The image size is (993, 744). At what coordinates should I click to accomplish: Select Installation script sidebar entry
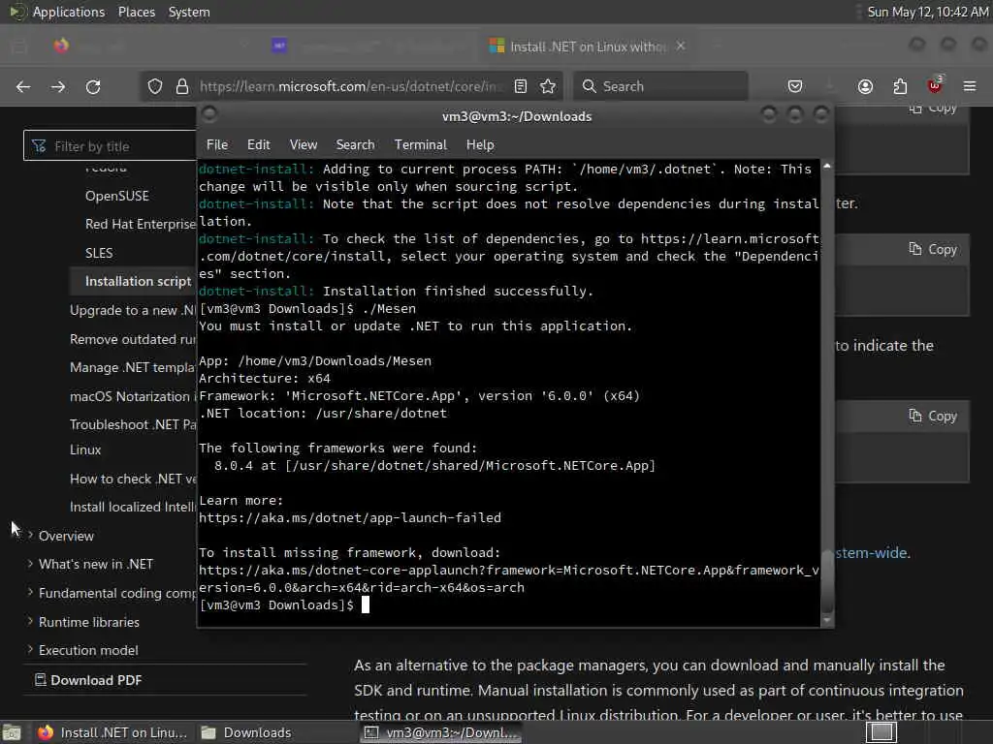coord(138,282)
